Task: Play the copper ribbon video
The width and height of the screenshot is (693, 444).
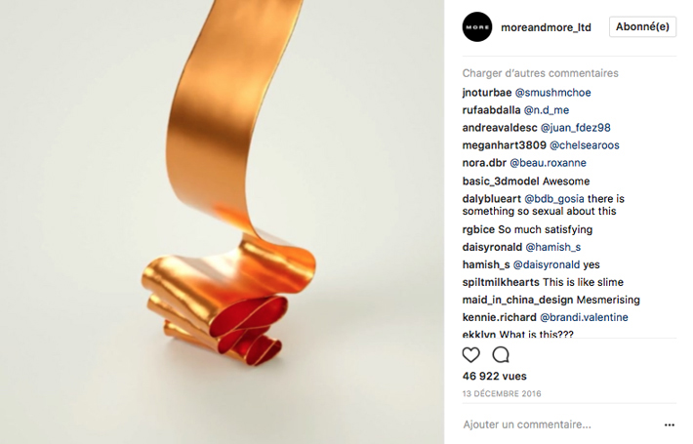Action: (x=222, y=222)
